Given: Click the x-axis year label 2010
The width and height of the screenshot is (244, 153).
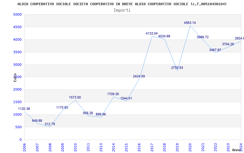Looking at the screenshot, I should point(75,147).
